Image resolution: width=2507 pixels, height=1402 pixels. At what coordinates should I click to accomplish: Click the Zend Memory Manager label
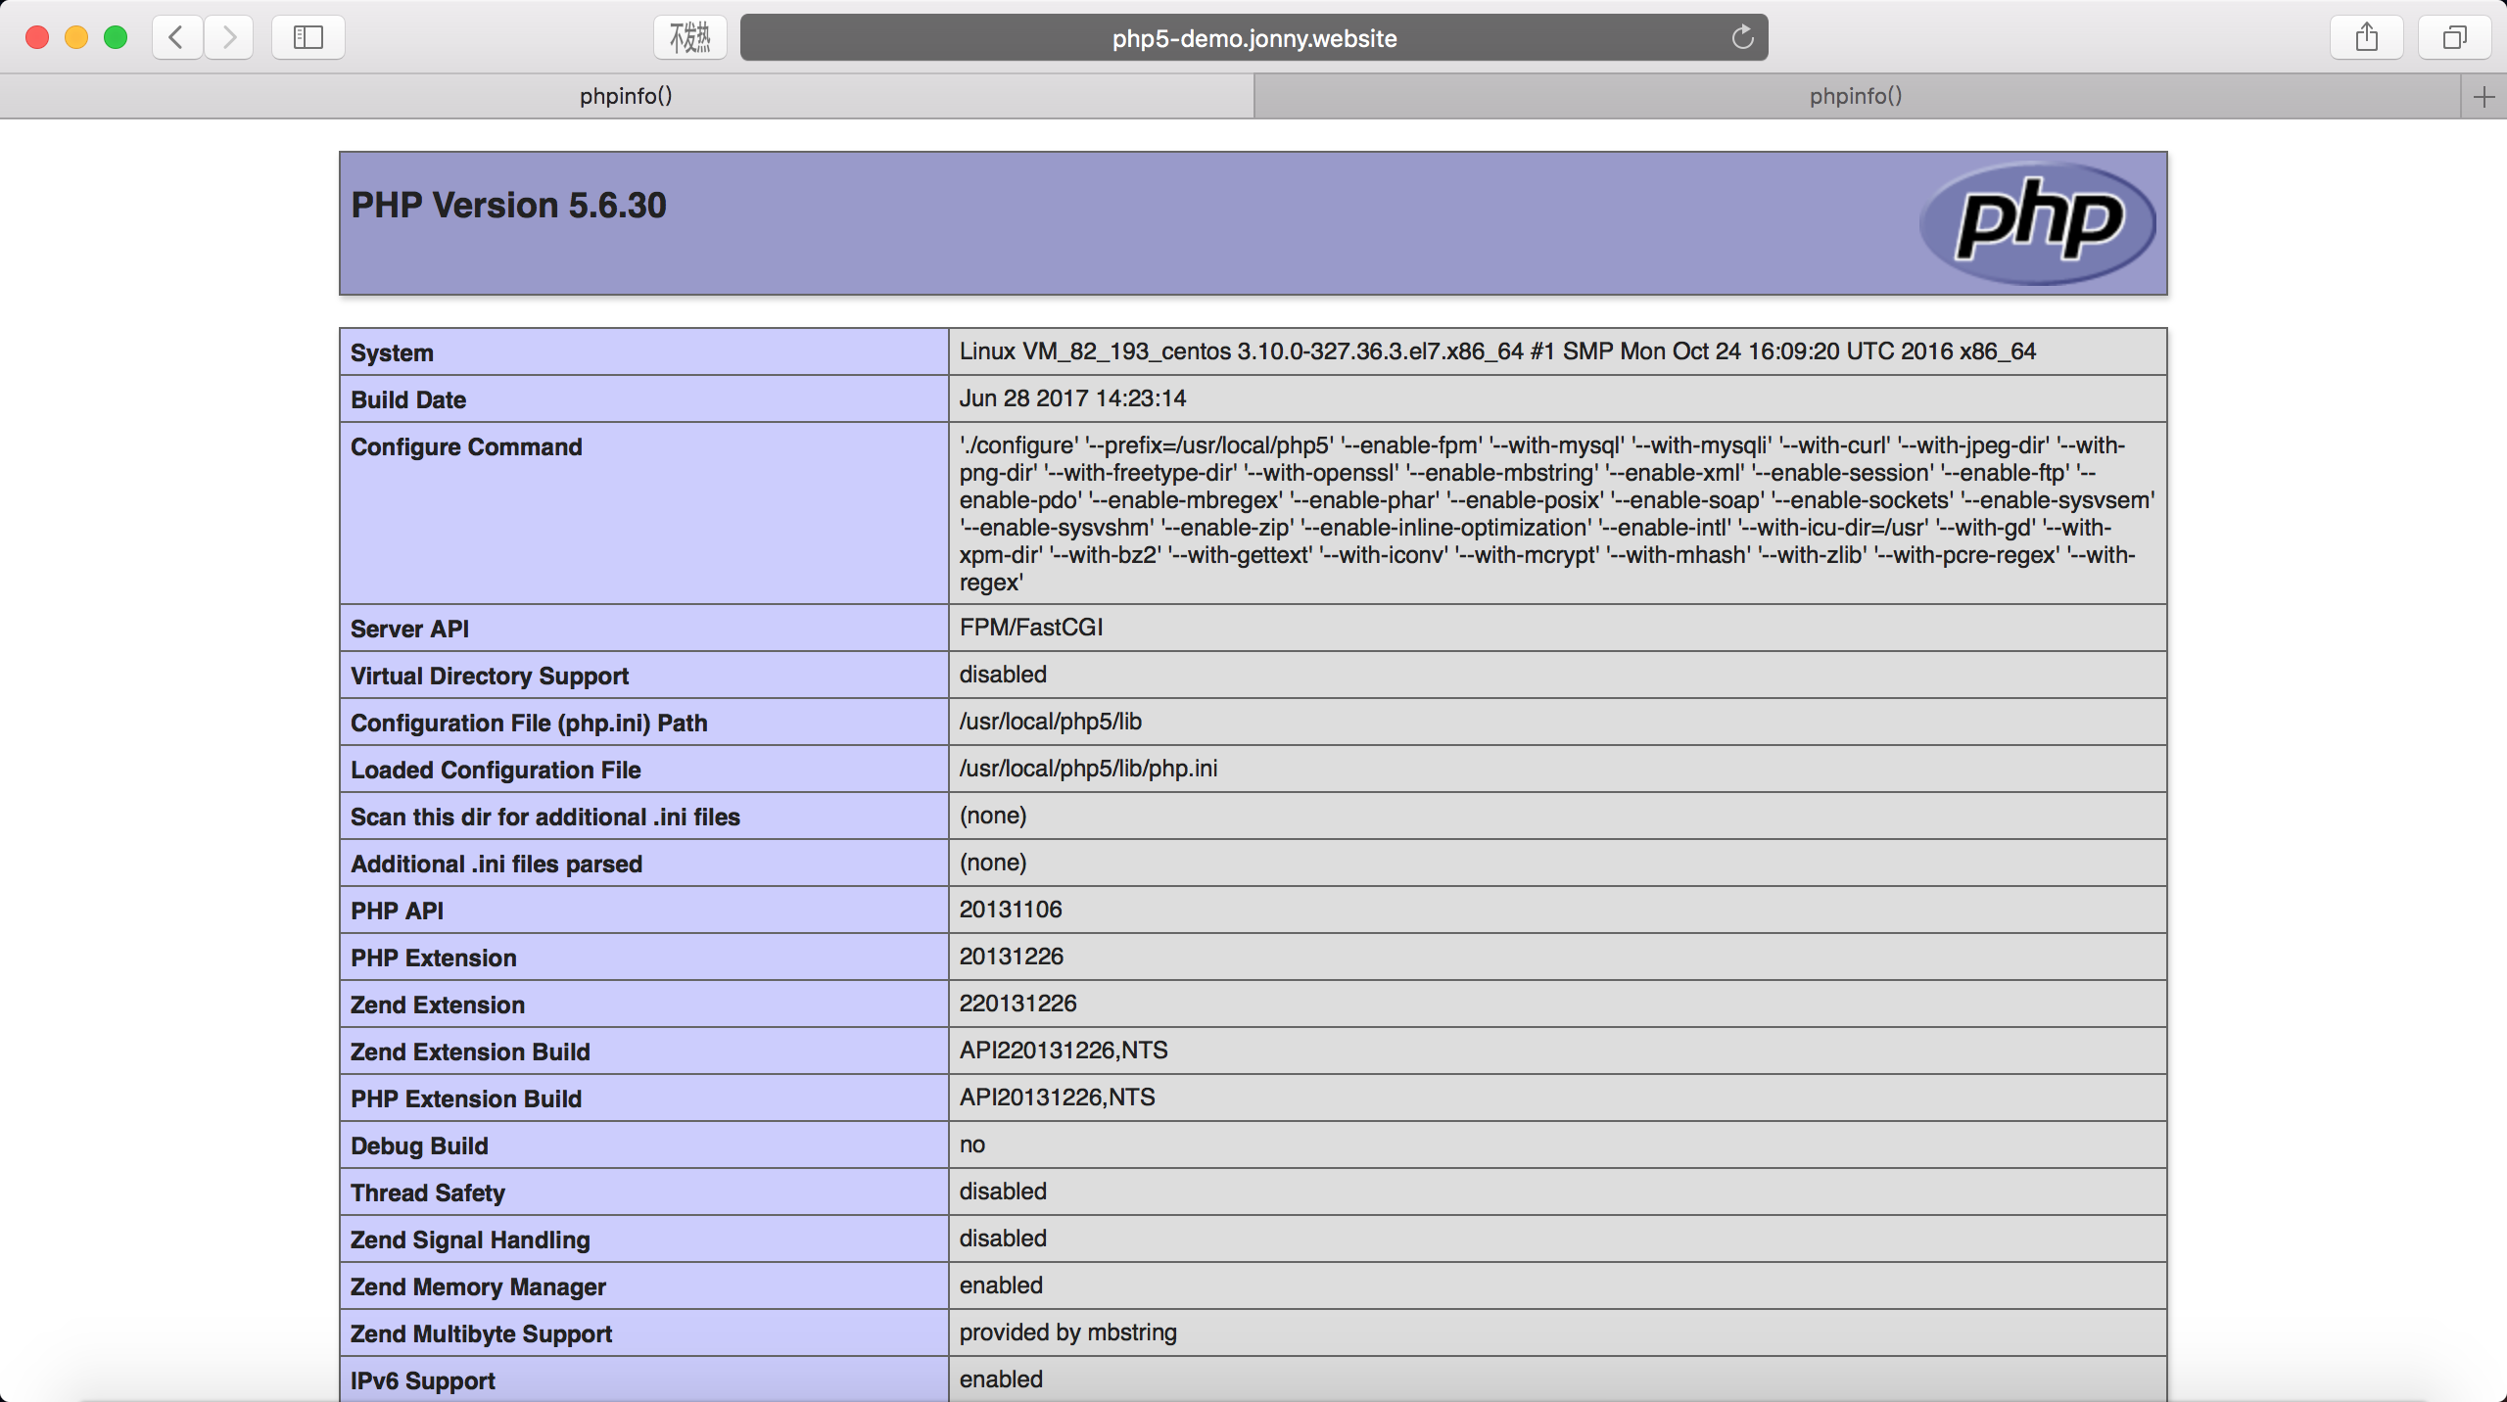pyautogui.click(x=478, y=1286)
